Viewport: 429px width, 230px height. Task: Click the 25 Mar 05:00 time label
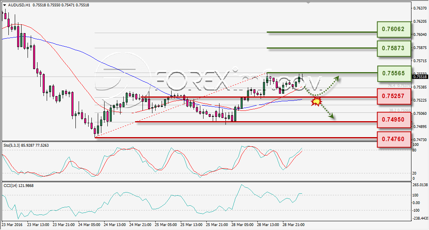click(x=166, y=225)
